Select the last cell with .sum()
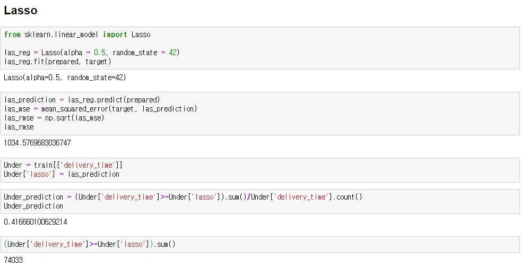The height and width of the screenshot is (275, 530). (x=260, y=244)
